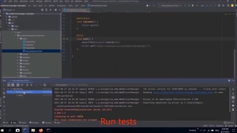Viewport: 237px width, 133px height.
Task: Minimize the Run tool window
Action: coord(233,81)
